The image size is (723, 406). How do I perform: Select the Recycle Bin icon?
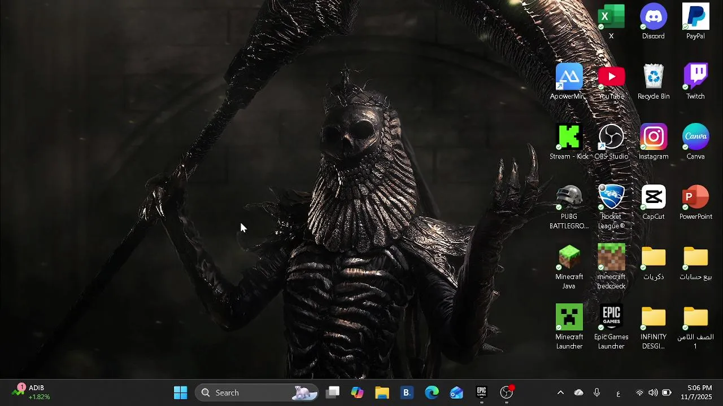654,82
